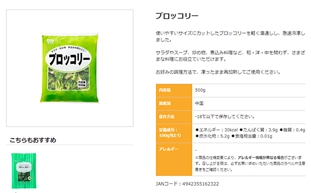This screenshot has height=193, width=311.
Task: Select the ブロッコリー page title heading
Action: tap(177, 16)
